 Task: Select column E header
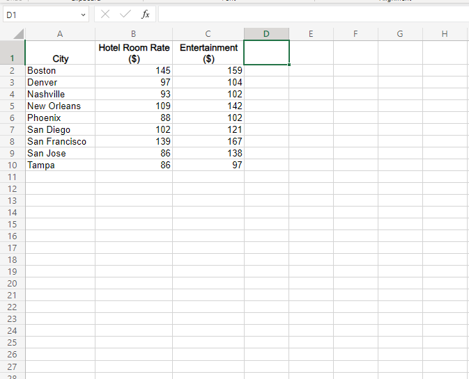[x=311, y=33]
